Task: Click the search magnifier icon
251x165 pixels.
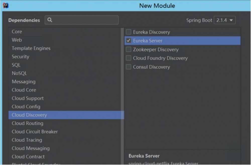Action: pyautogui.click(x=50, y=20)
